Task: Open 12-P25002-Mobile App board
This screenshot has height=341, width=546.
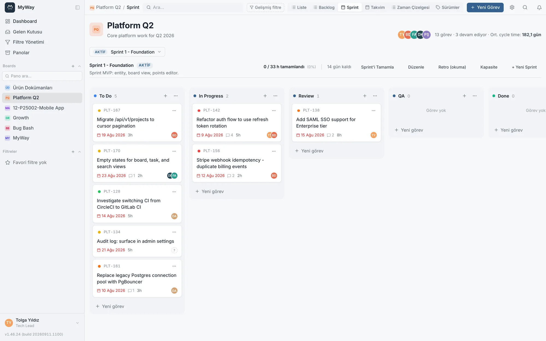Action: (x=42, y=108)
